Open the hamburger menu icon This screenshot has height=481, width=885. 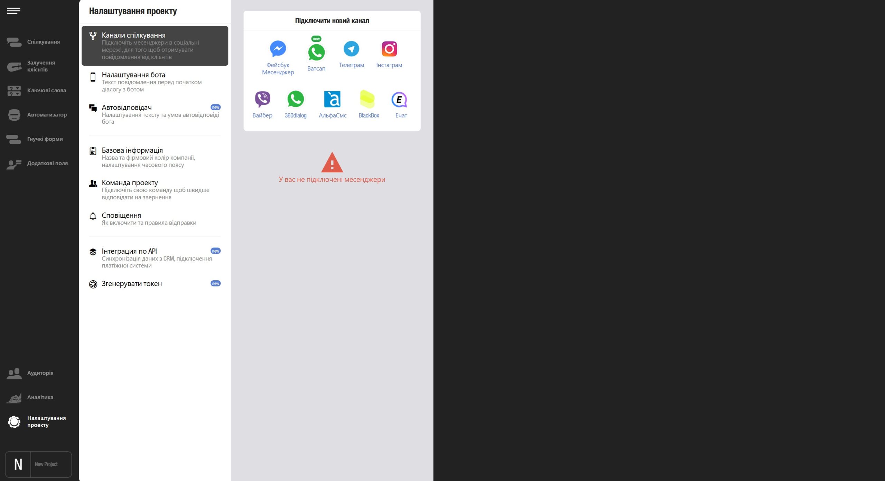[13, 11]
